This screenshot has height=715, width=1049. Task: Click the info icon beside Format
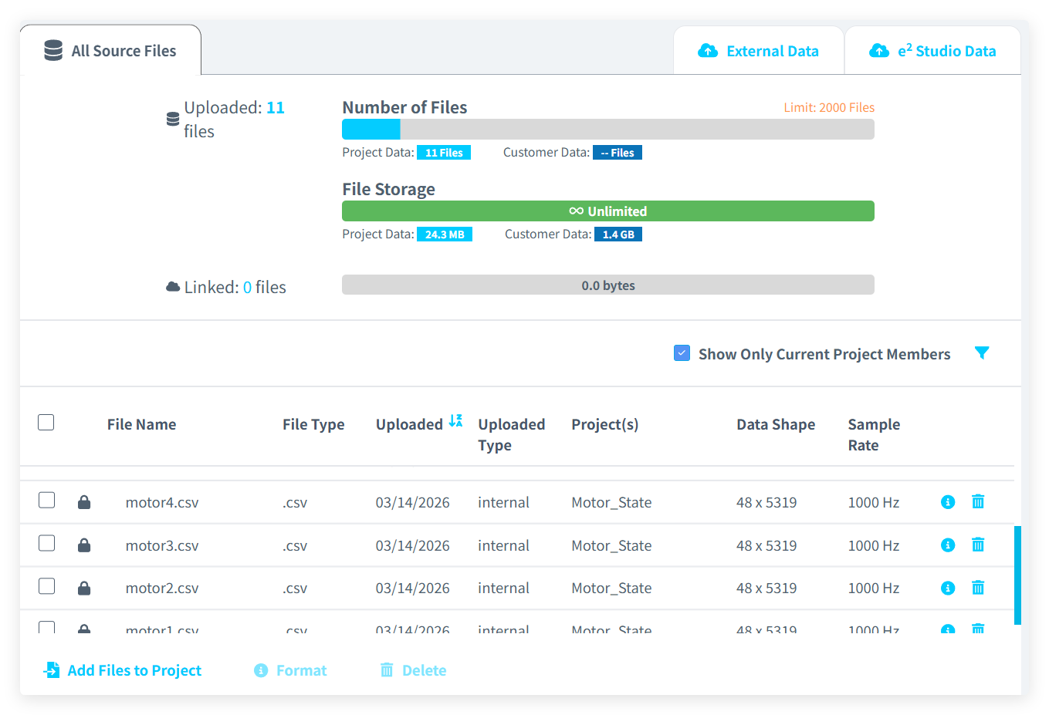[261, 670]
